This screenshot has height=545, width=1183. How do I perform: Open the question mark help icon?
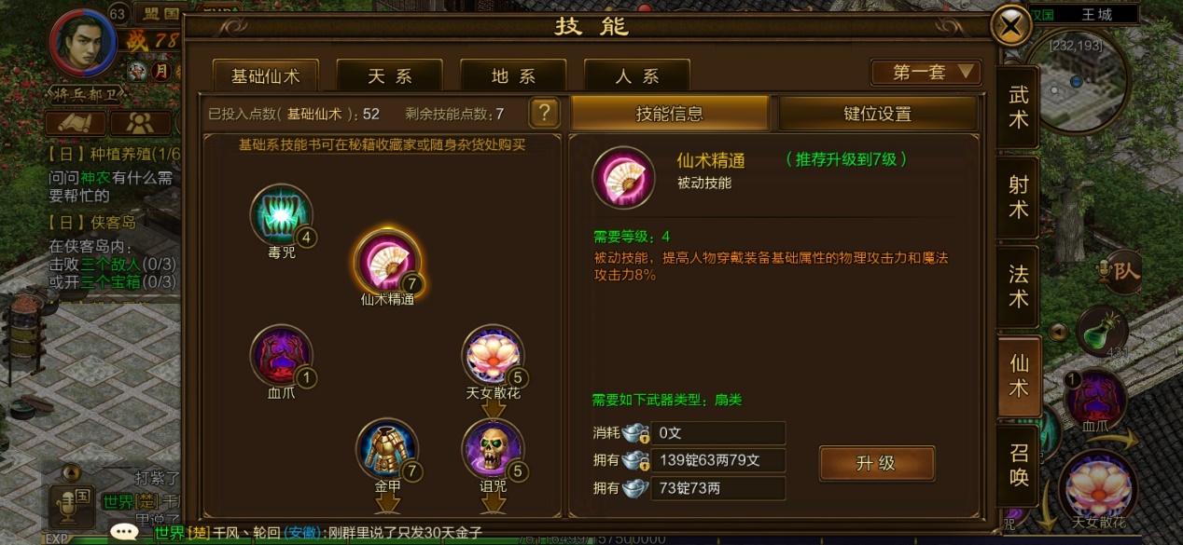click(544, 113)
